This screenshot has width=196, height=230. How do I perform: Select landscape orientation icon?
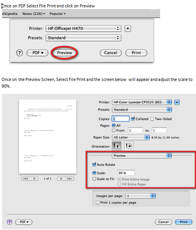(x=129, y=146)
